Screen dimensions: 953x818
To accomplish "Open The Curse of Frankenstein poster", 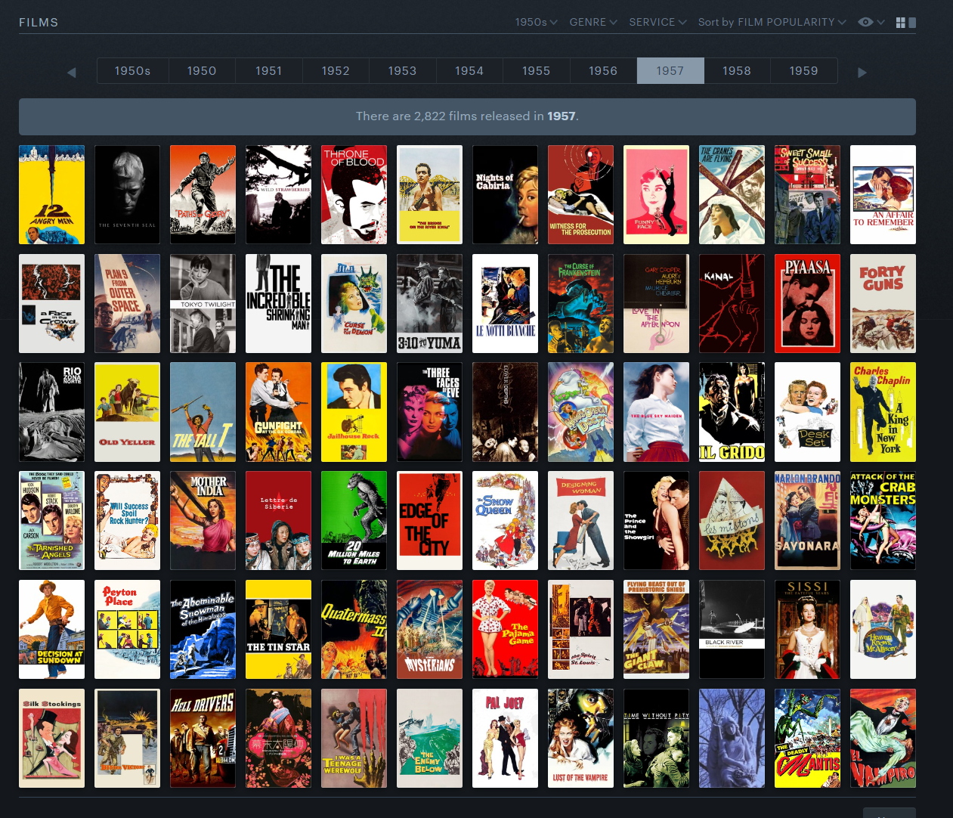I will point(580,303).
